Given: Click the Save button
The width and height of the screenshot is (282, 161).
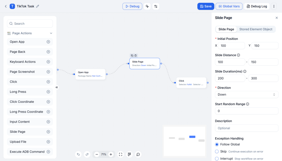Looking at the screenshot, I should (206, 6).
